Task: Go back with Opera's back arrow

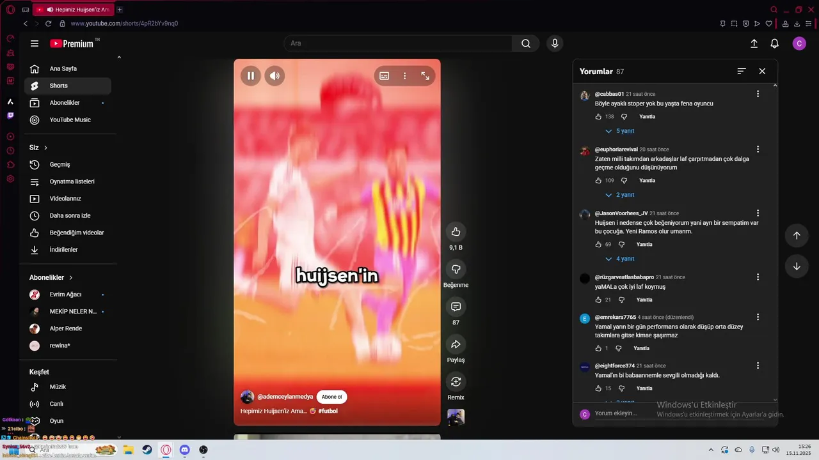Action: point(26,24)
